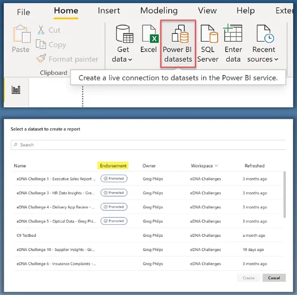
Task: Click the Create button
Action: pyautogui.click(x=248, y=278)
